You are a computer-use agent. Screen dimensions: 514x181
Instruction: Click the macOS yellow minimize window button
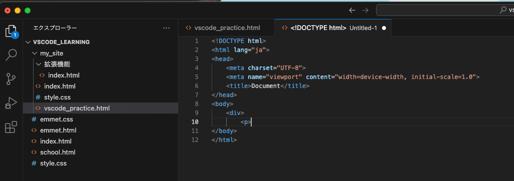(x=18, y=10)
